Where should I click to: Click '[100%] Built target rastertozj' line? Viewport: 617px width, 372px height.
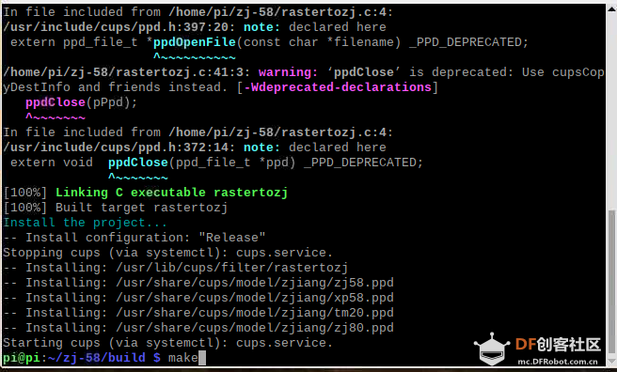[x=116, y=208]
